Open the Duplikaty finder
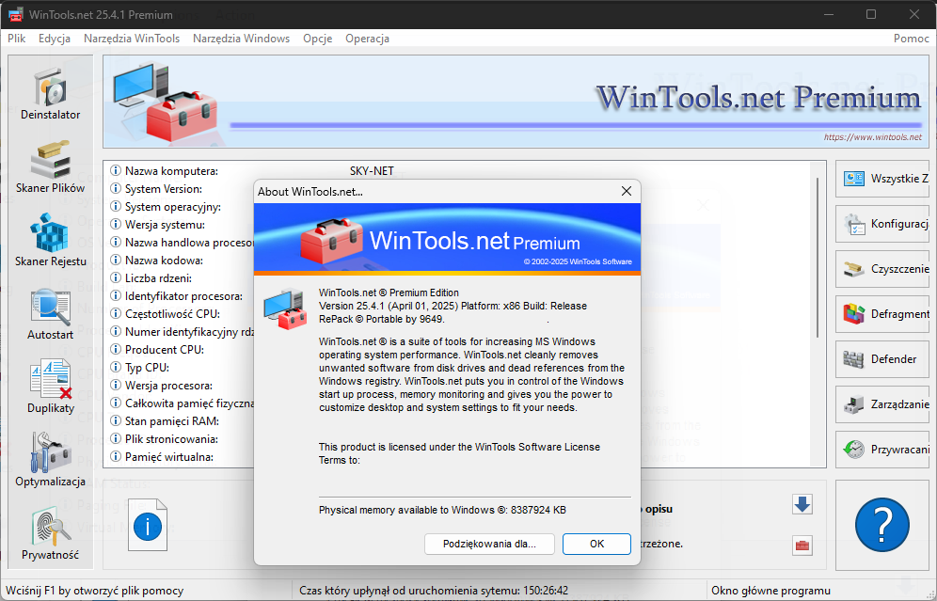The height and width of the screenshot is (601, 937). click(x=50, y=387)
